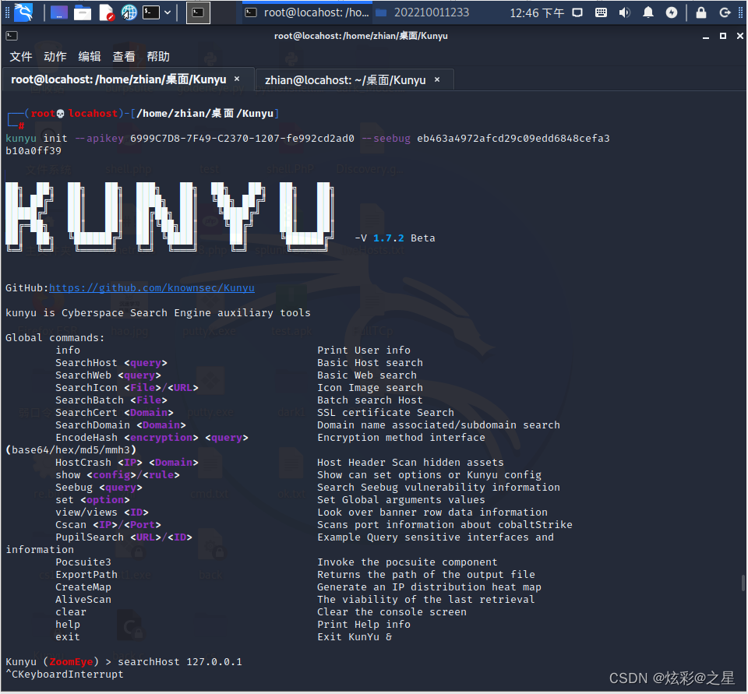Click the 'AliveScan' command text

pos(83,599)
